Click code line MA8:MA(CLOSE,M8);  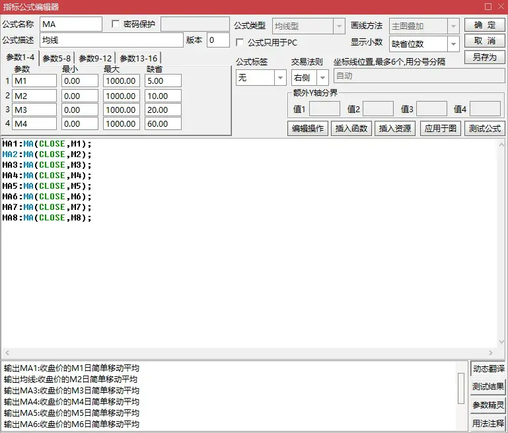click(x=47, y=218)
